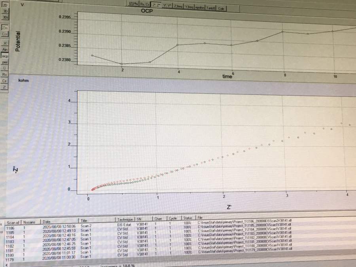The image size is (356, 267).
Task: Click the horizontal scrollbar left arrow
Action: pyautogui.click(x=7, y=265)
